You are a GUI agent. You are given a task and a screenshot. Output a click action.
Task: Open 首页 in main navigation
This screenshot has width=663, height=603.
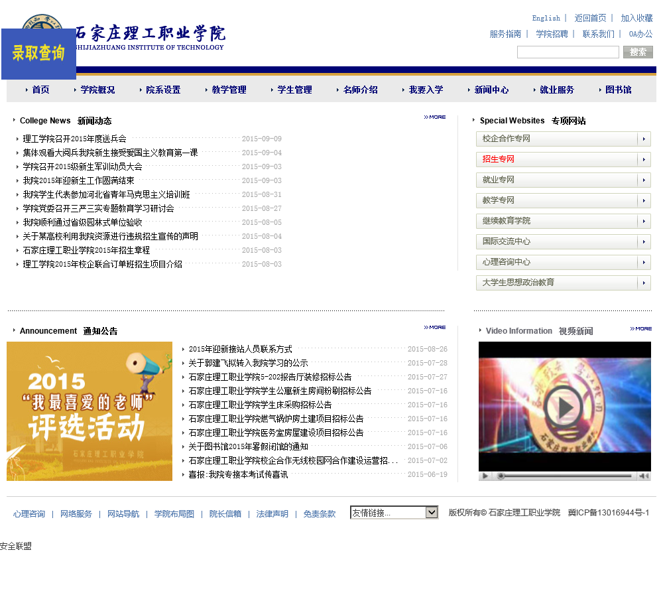pyautogui.click(x=40, y=90)
